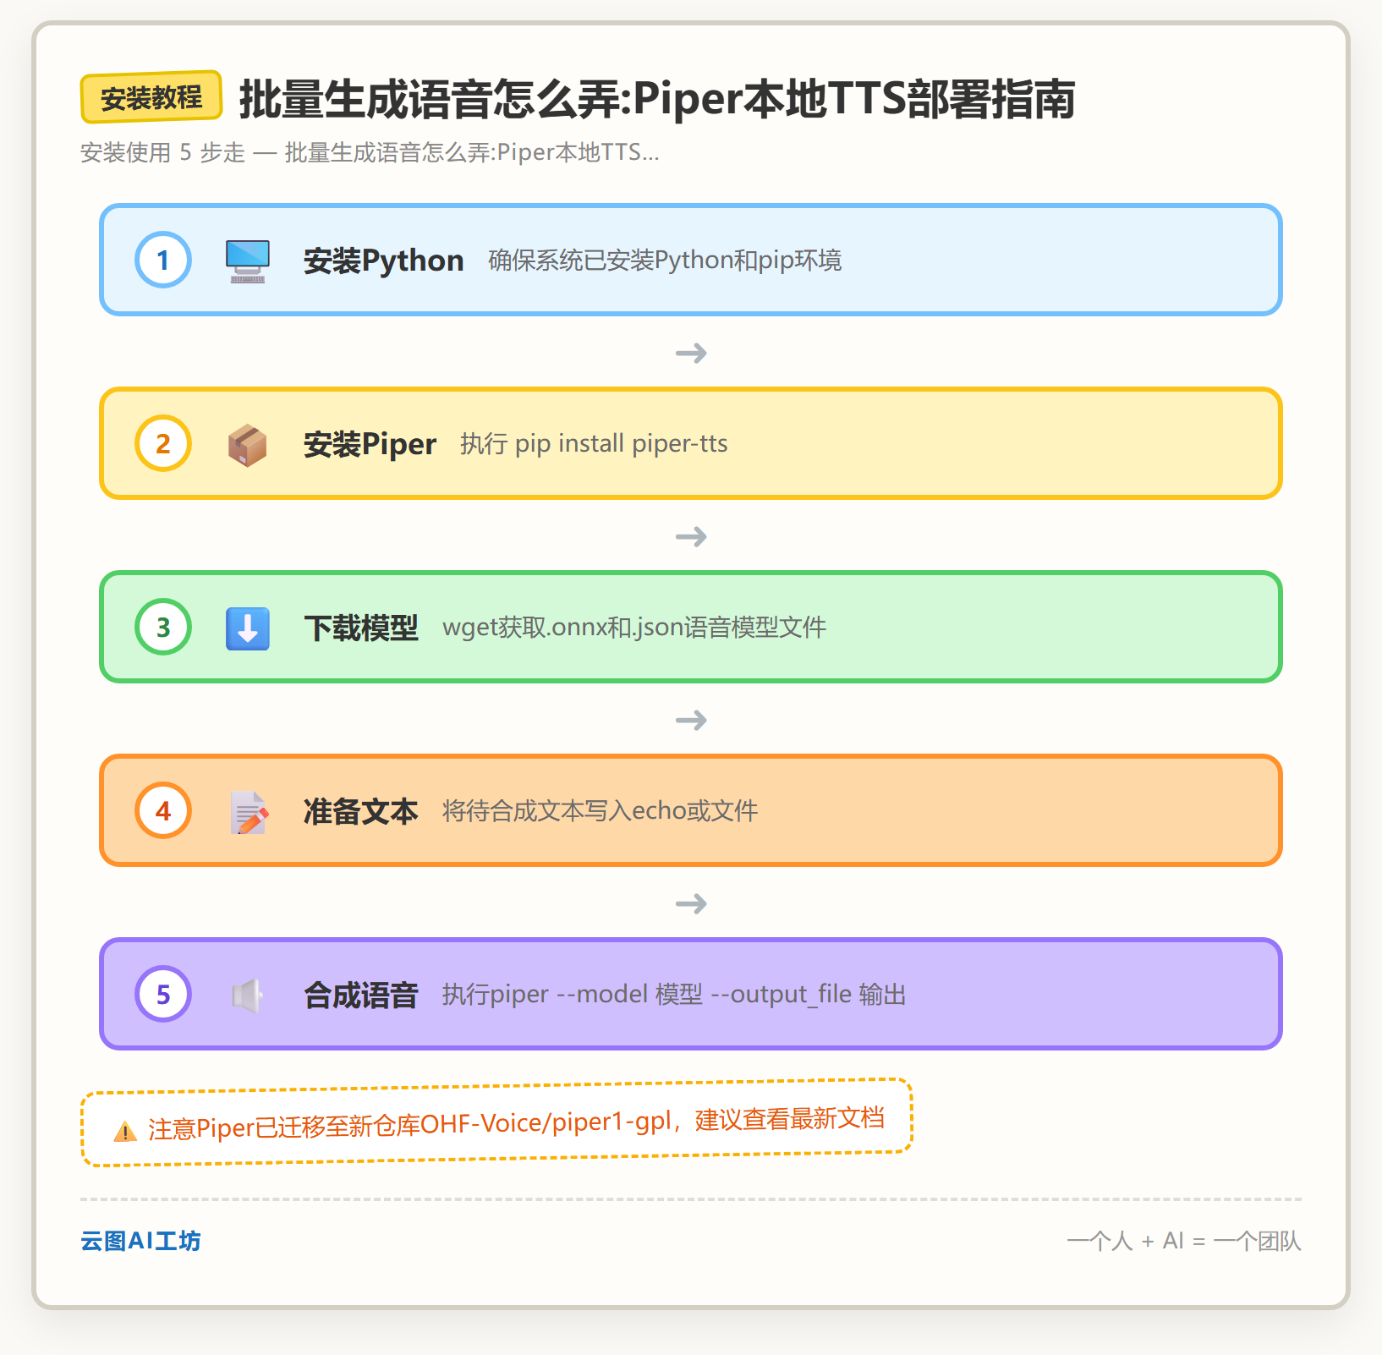Click the 云图AI工坊 brand label

pyautogui.click(x=140, y=1241)
